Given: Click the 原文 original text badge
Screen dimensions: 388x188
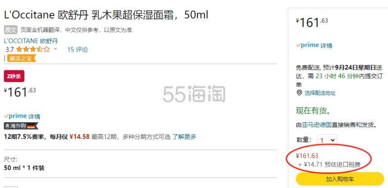Looking at the screenshot, I should point(10,30).
